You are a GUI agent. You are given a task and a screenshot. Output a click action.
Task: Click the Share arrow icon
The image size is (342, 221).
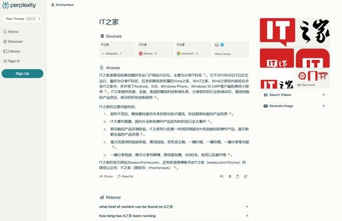click(x=101, y=176)
